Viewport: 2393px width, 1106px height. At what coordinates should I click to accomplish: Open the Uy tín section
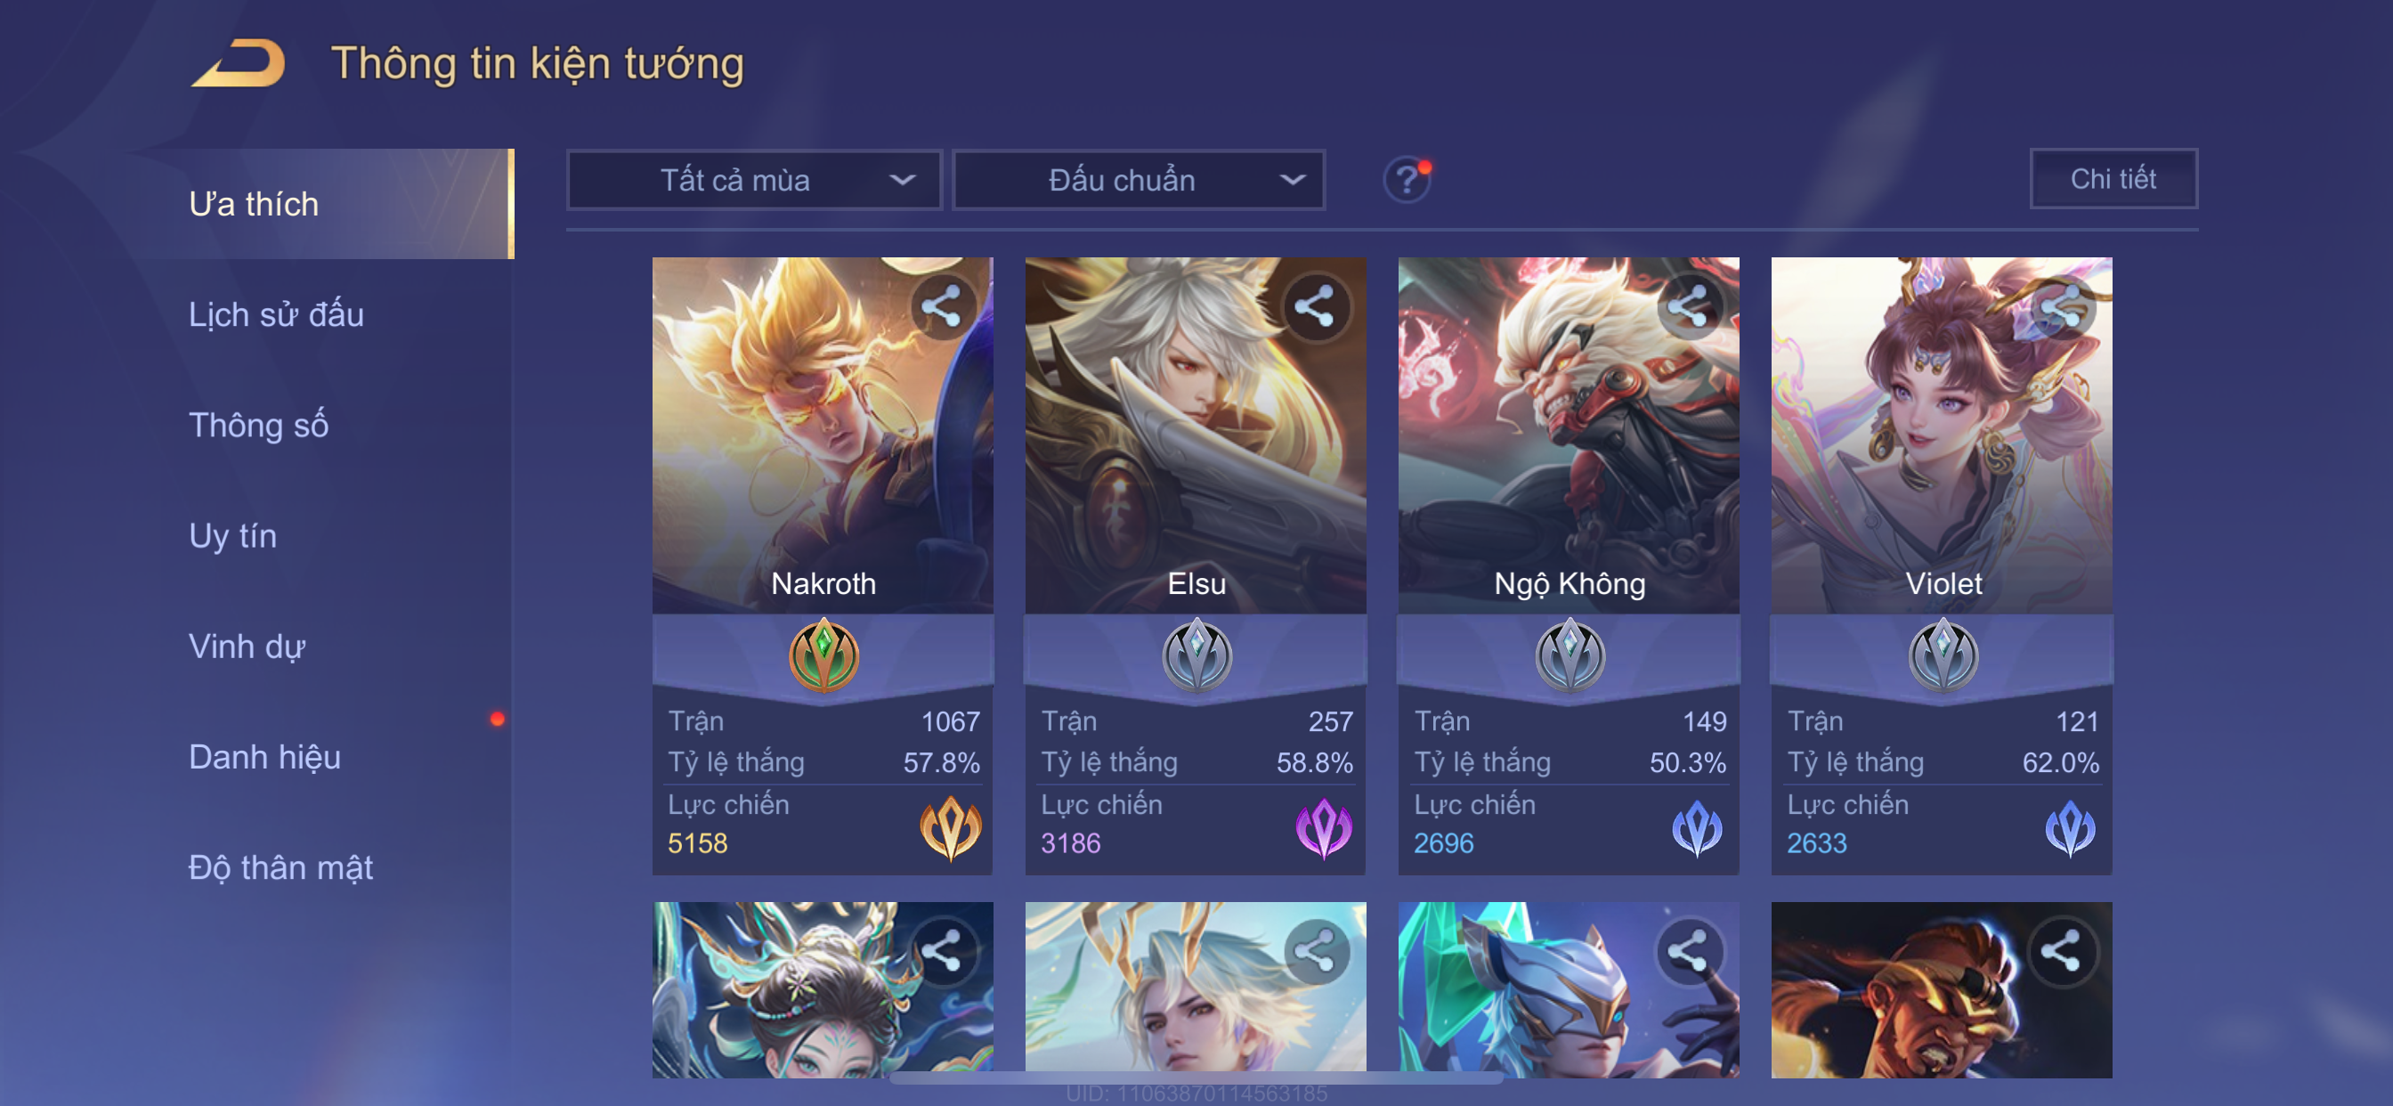tap(232, 535)
